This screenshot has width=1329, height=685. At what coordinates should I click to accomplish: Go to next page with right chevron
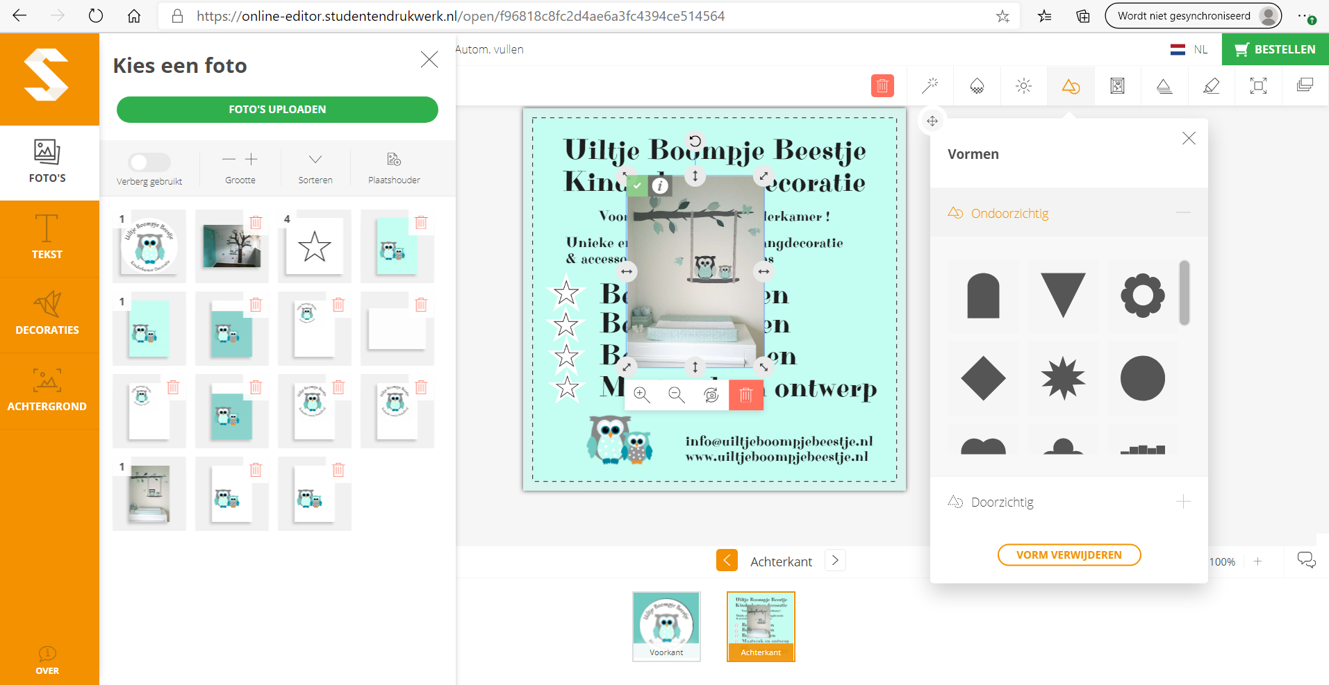(x=835, y=560)
